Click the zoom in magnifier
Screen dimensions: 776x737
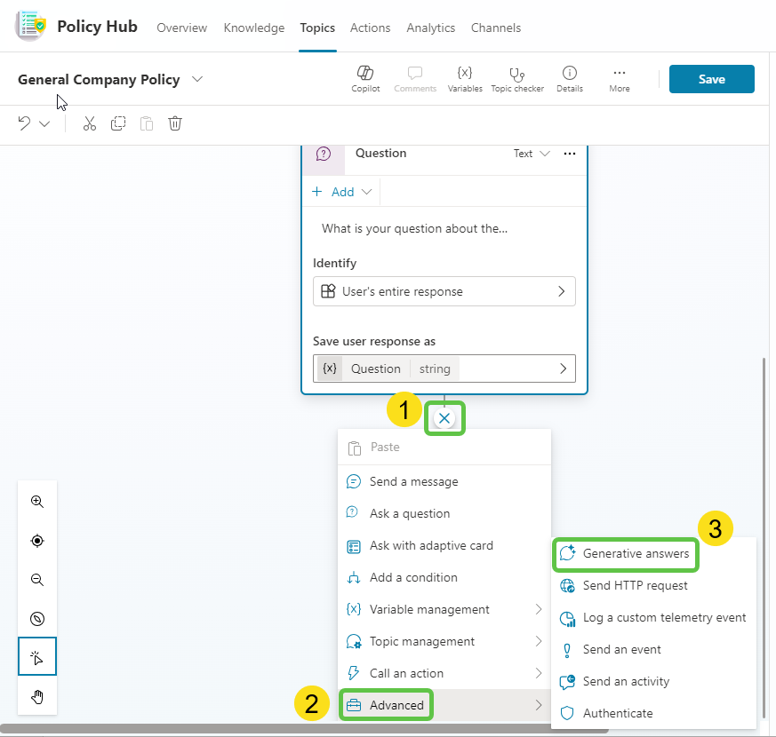click(x=37, y=502)
